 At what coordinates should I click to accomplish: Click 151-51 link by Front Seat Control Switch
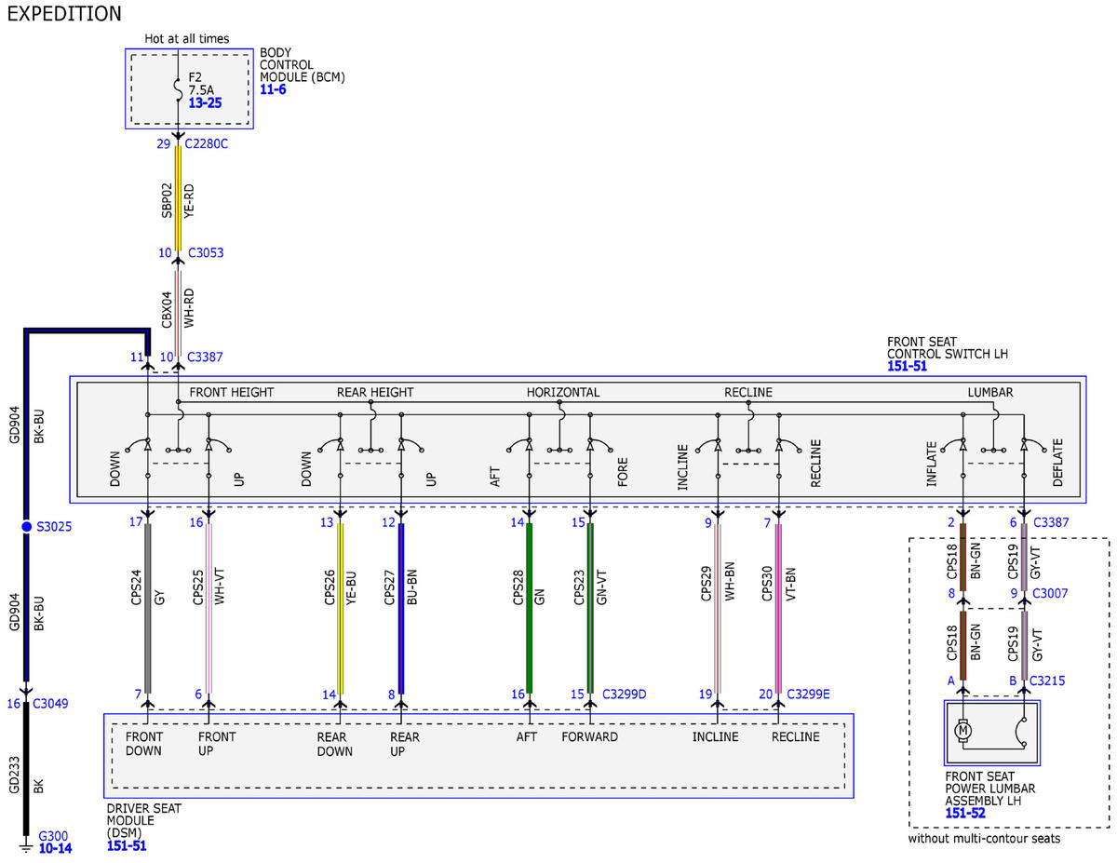(x=907, y=367)
